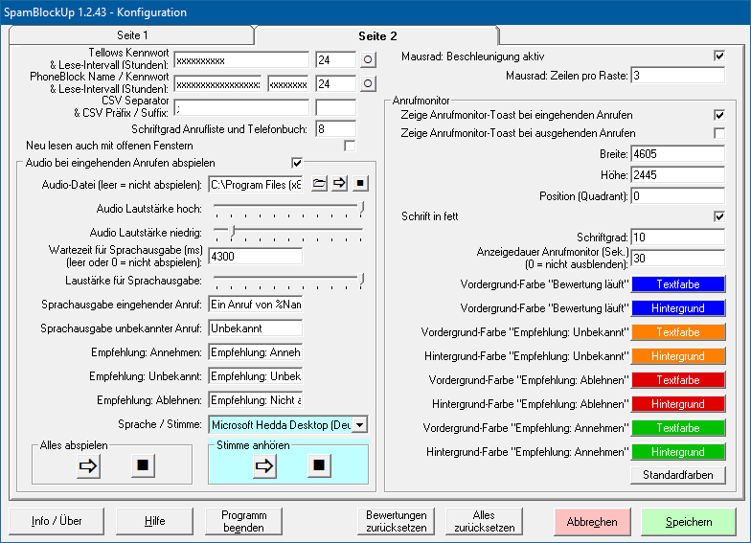
Task: Click Wartezeit für Sprachausgabe field 4300
Action: (x=256, y=257)
